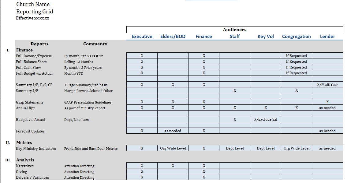
Task: Select the "Full Budget vs. Actual" report label
Action: coord(34,73)
